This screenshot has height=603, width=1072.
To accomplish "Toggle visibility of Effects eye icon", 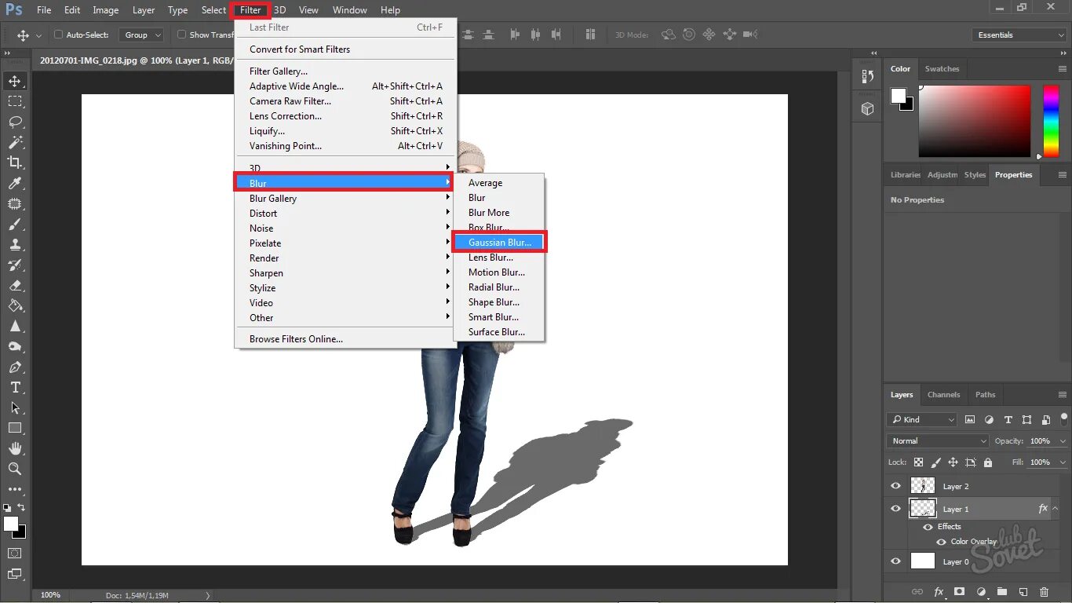I will [x=928, y=527].
